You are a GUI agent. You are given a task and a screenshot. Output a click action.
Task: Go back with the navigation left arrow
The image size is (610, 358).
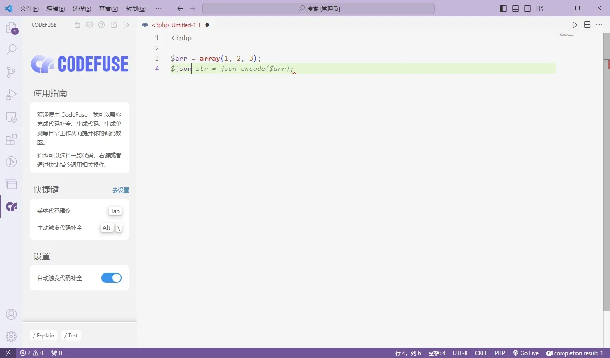click(180, 8)
